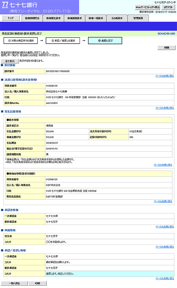Click comment 最終承認をお願いします。
This screenshot has height=288, width=177.
pyautogui.click(x=58, y=262)
